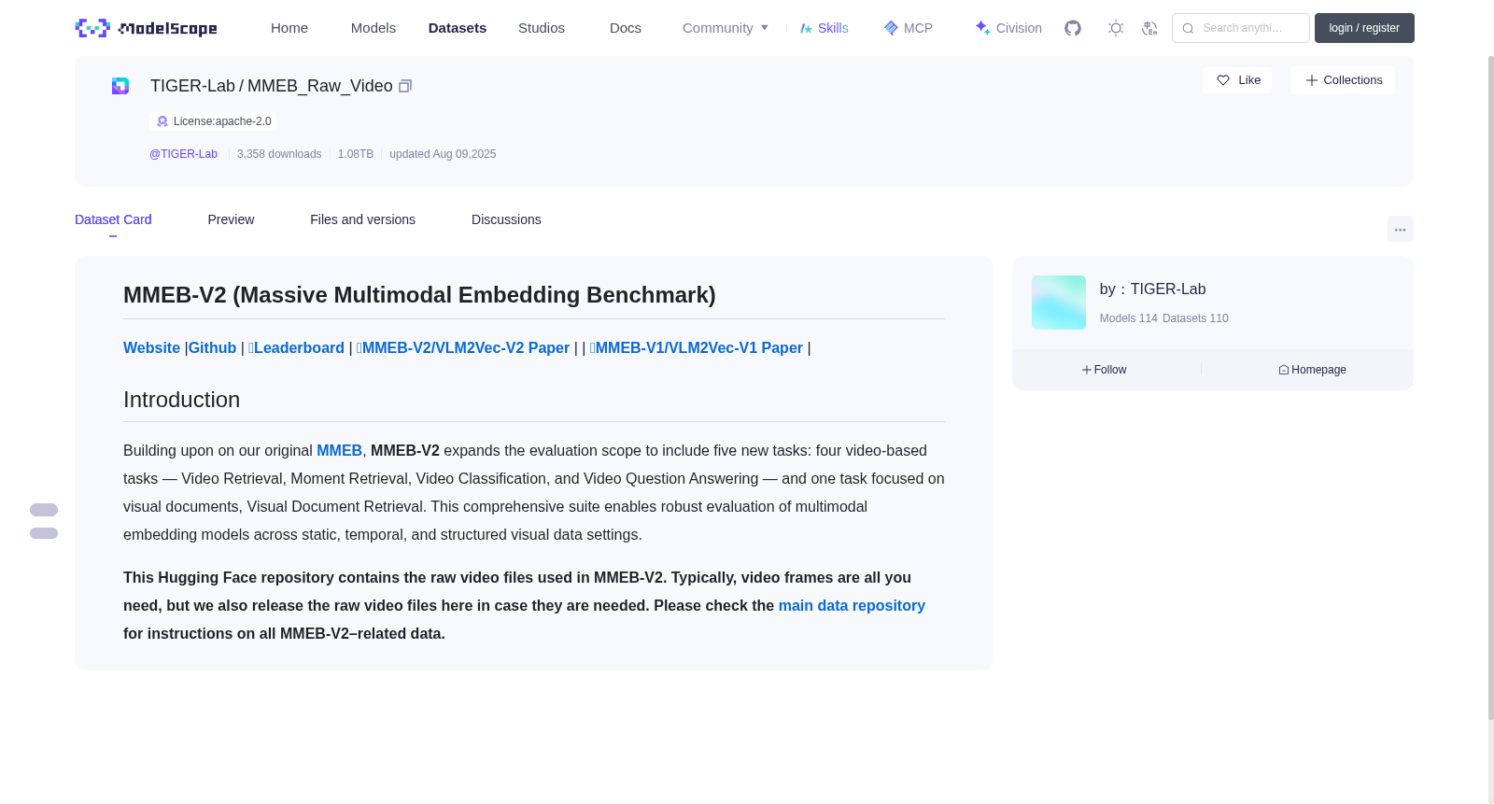Add dataset to Collections

pos(1343,80)
